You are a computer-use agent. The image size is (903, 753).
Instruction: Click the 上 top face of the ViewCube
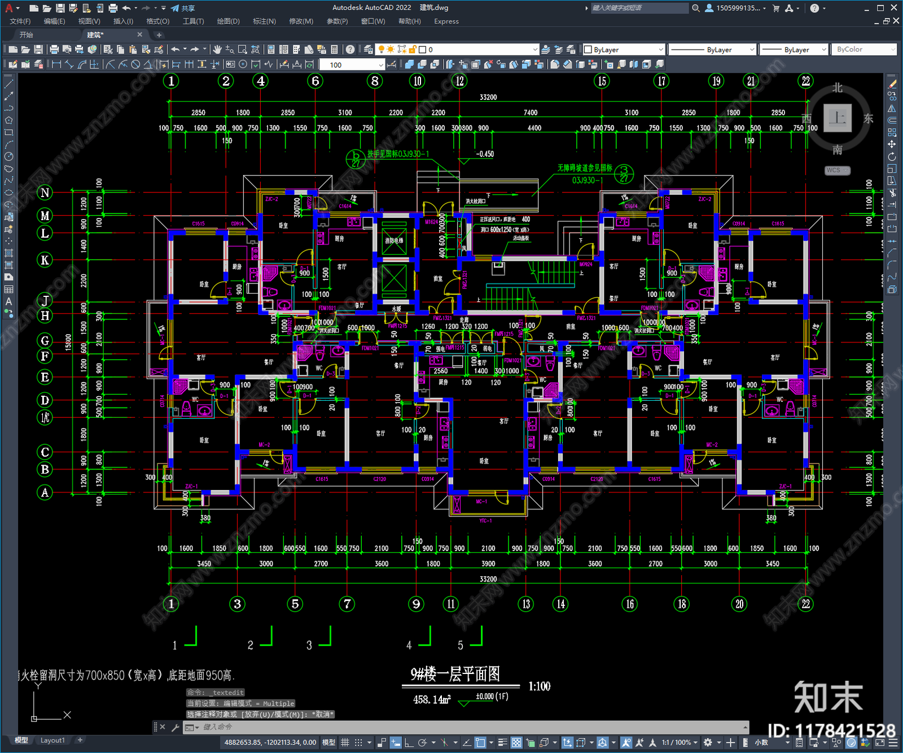click(838, 118)
